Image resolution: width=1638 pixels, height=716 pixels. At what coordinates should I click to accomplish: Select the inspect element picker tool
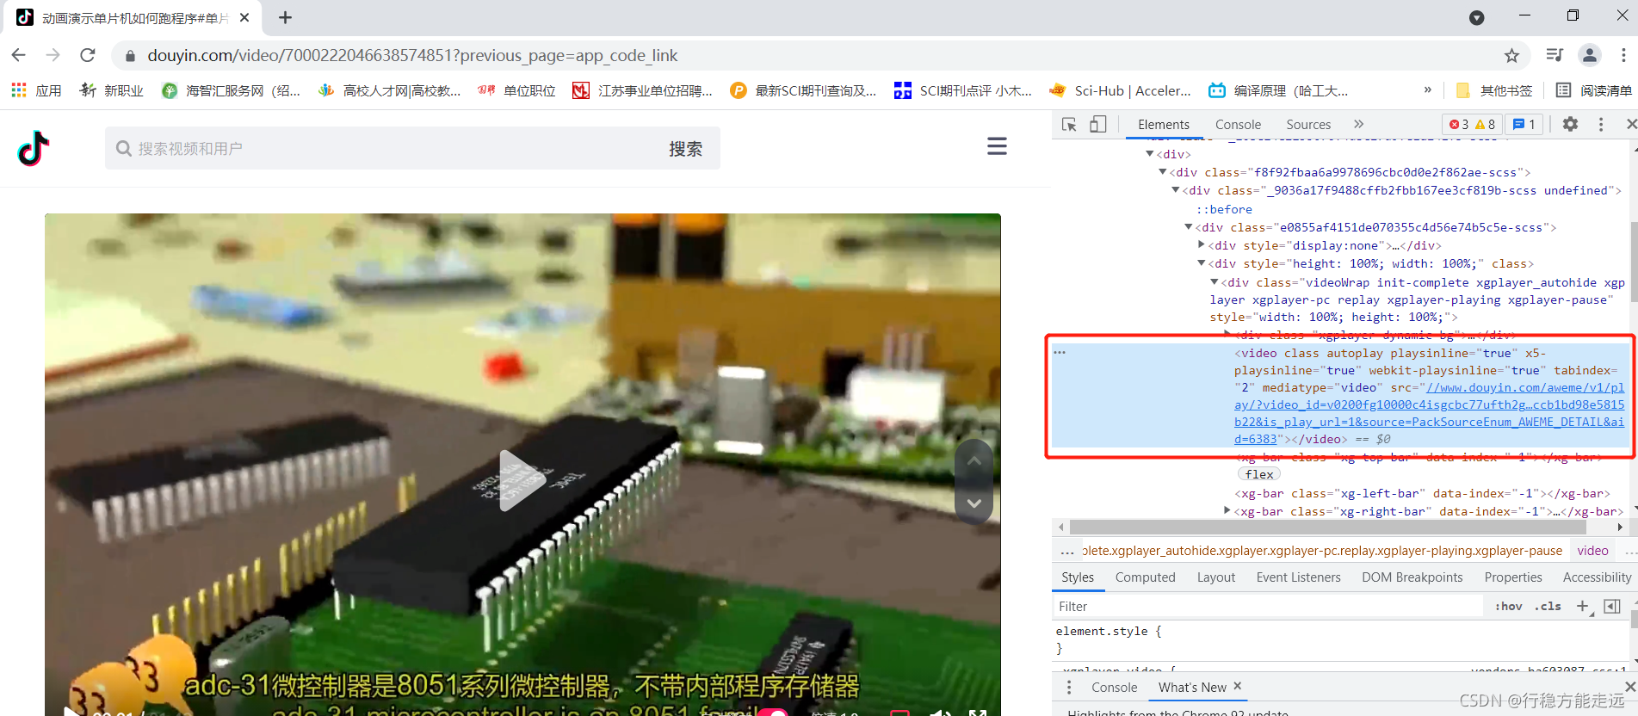pyautogui.click(x=1069, y=125)
